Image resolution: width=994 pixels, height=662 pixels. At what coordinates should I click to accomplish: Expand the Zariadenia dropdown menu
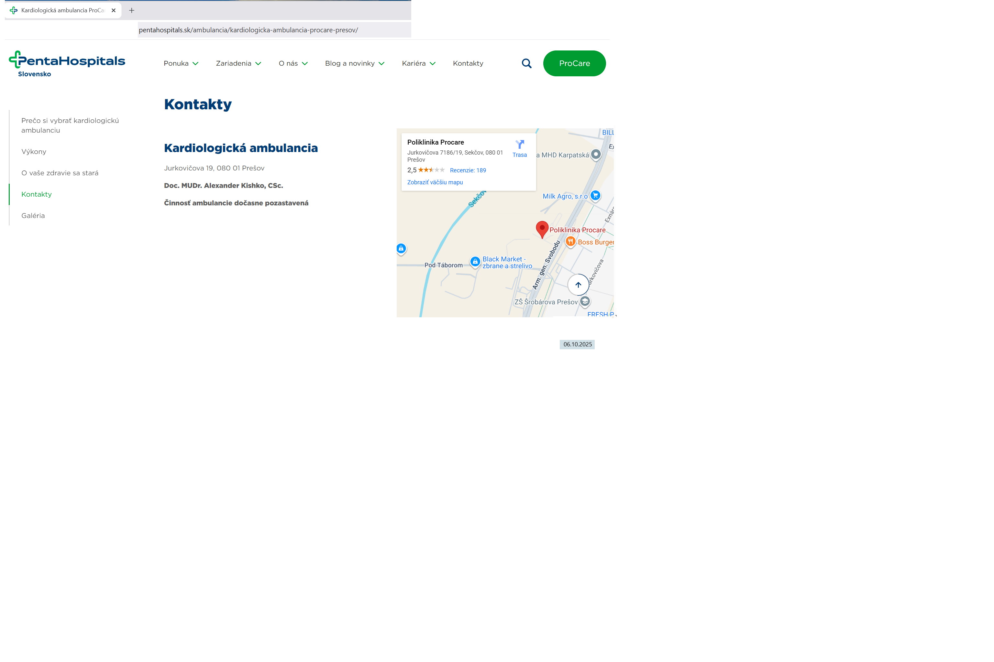click(238, 63)
